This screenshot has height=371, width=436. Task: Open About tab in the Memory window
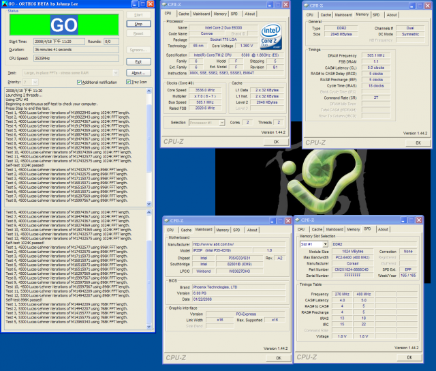(x=392, y=15)
